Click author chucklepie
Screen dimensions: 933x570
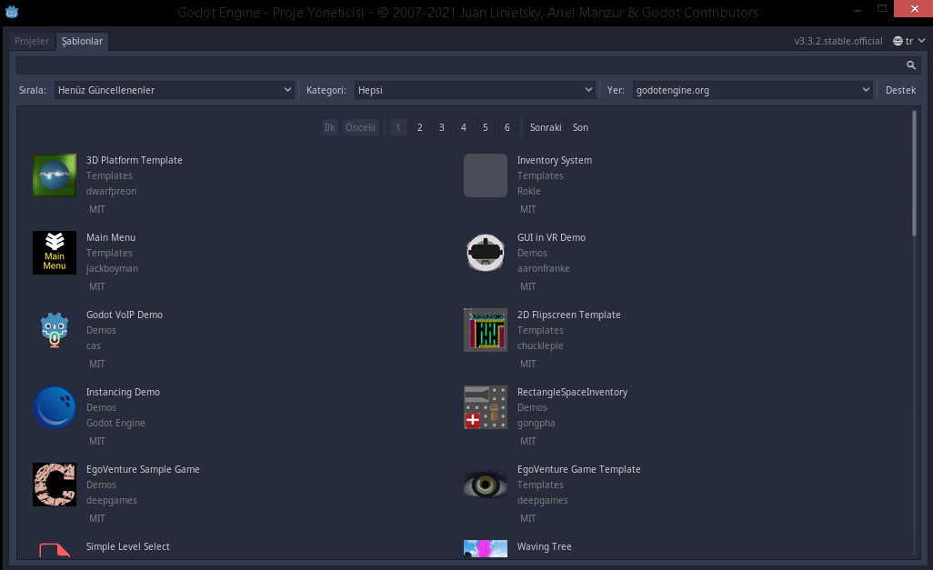tap(539, 345)
